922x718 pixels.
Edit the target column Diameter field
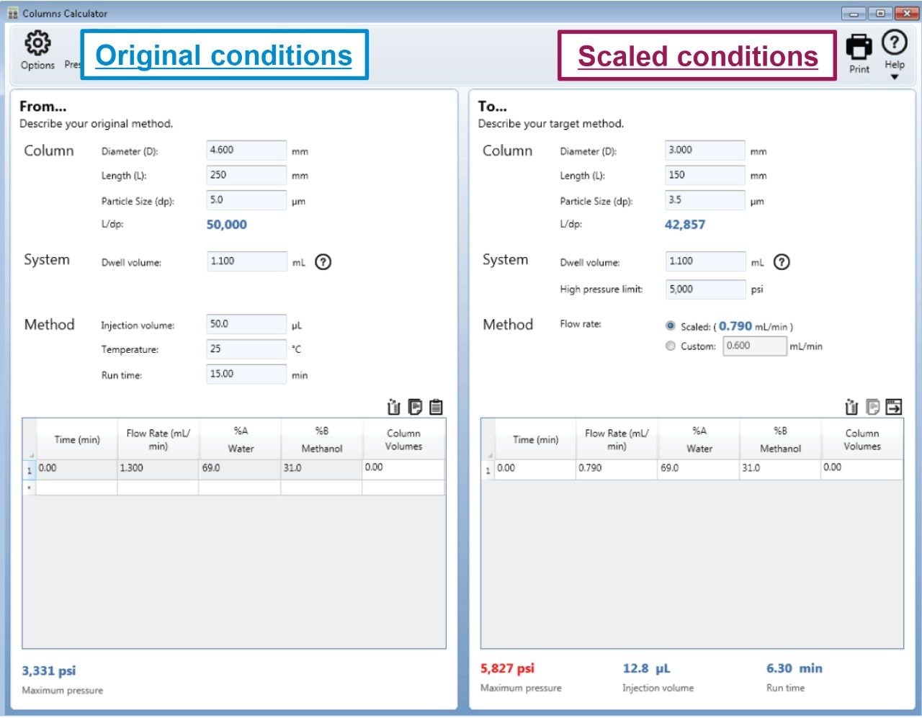tap(704, 150)
